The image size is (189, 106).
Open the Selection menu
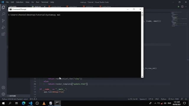19,2
